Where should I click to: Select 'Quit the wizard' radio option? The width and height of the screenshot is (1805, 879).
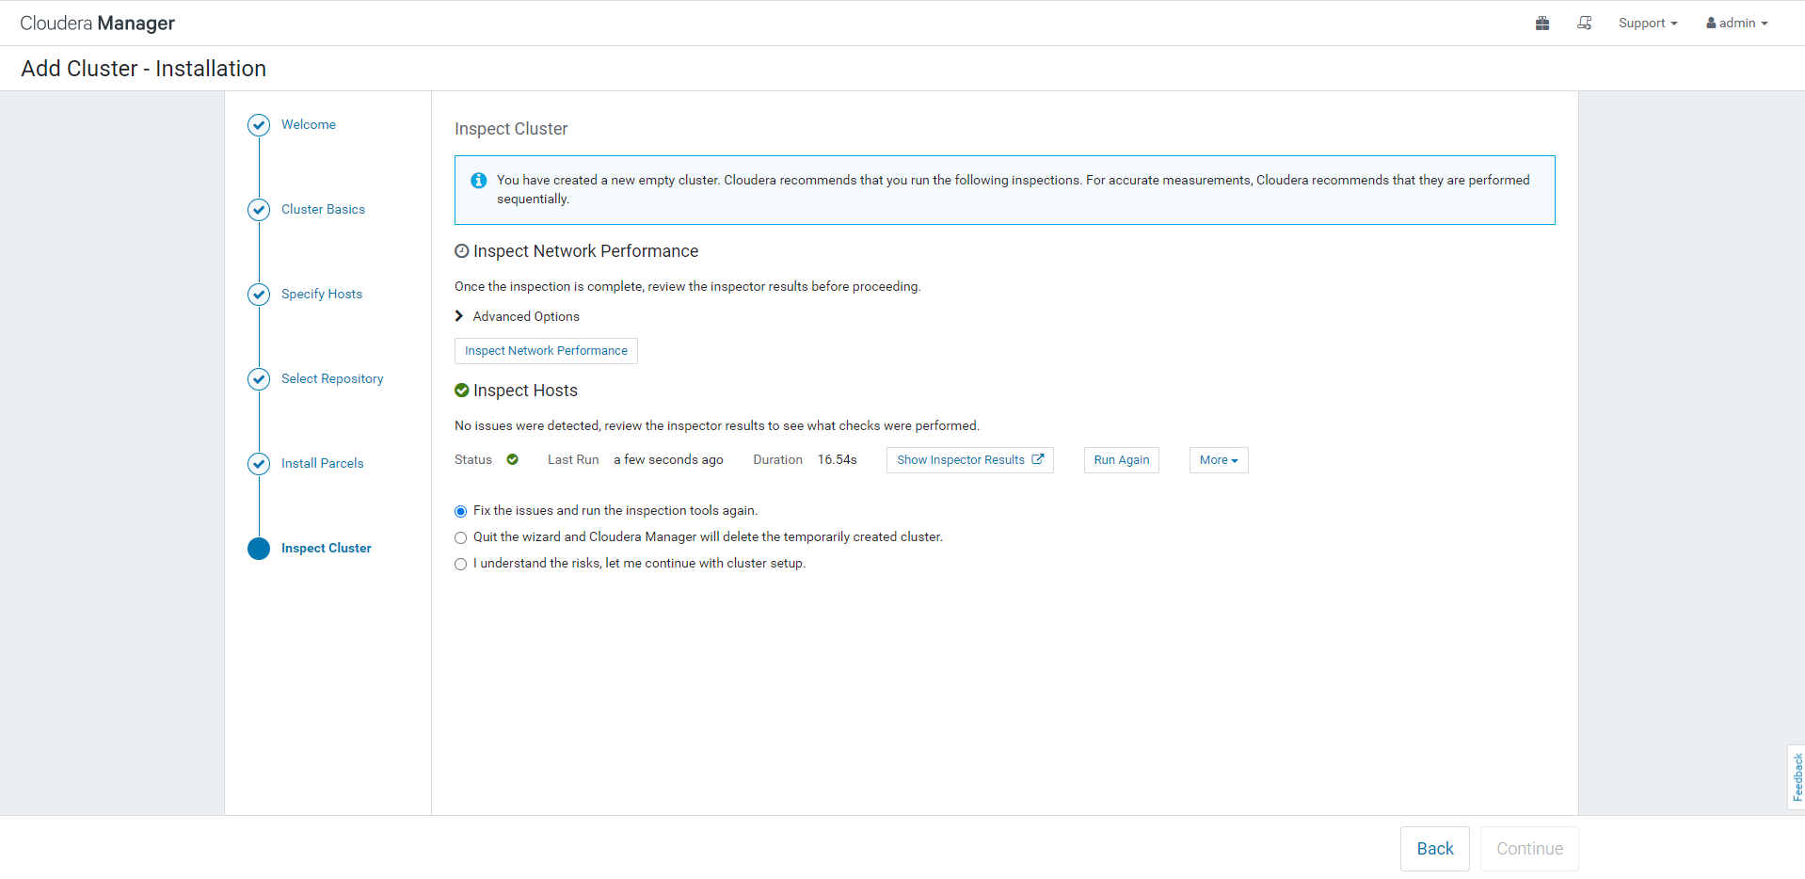460,537
